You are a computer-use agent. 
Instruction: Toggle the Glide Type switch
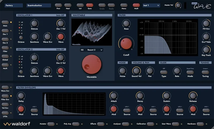click(164, 72)
